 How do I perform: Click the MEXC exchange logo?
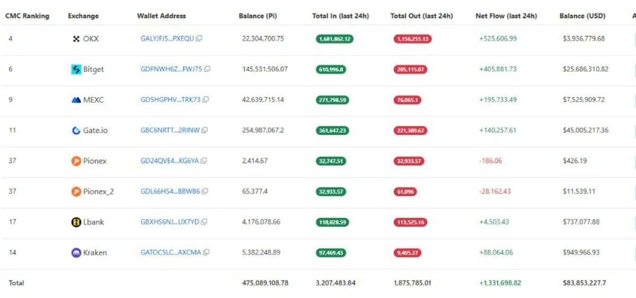[76, 100]
